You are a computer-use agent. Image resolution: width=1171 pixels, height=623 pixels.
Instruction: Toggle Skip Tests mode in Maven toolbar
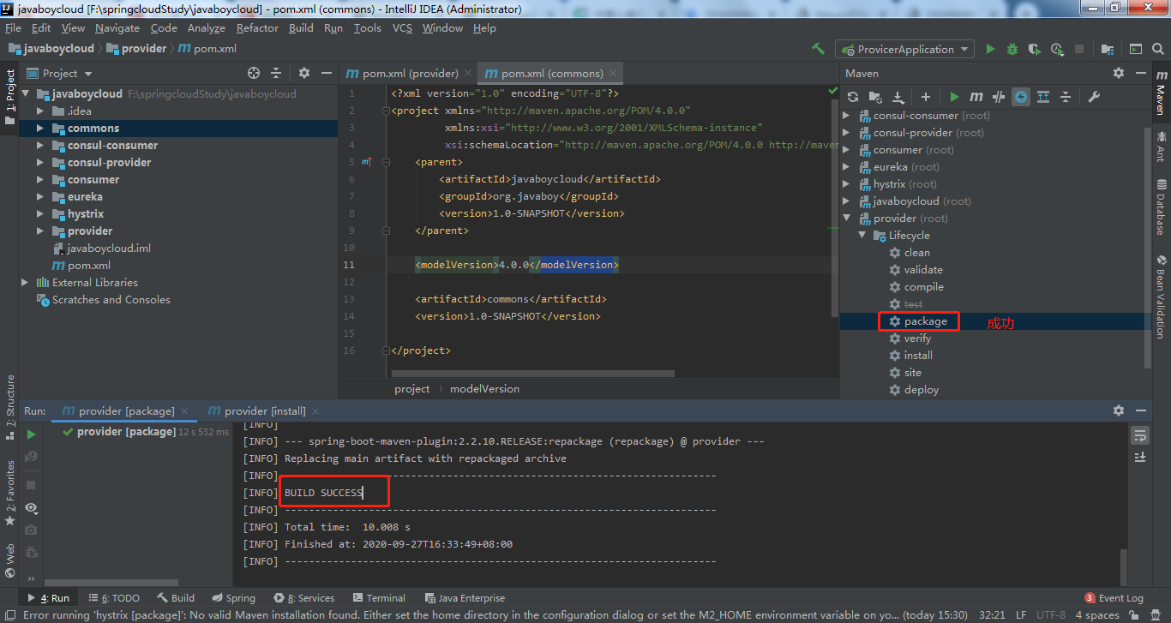(1021, 97)
